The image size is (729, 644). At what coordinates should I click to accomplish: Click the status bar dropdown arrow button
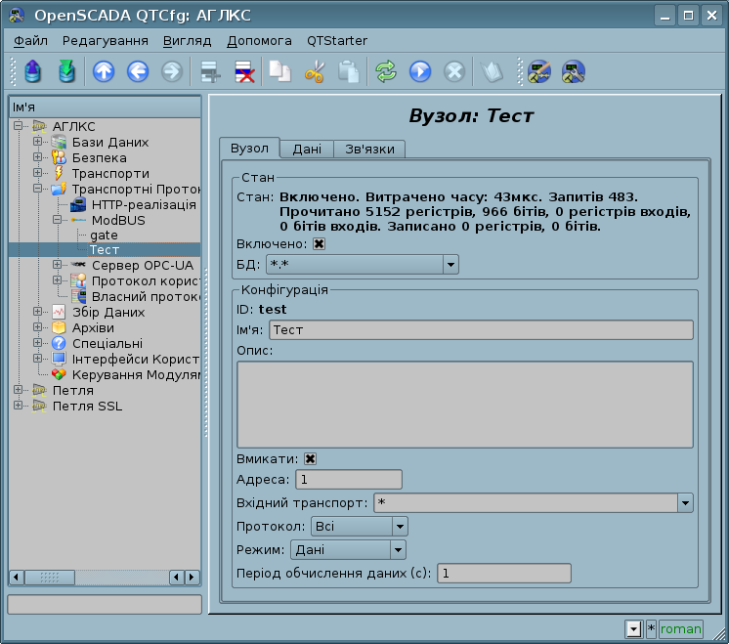633,629
